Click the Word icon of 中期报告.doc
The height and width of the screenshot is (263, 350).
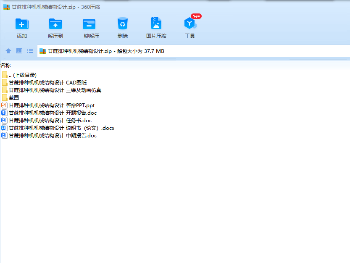click(x=4, y=136)
